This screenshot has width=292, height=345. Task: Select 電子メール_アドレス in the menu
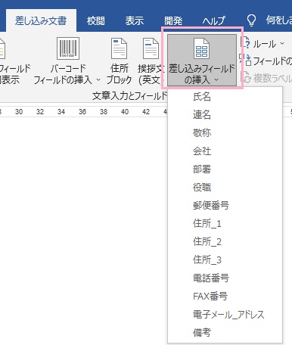click(x=225, y=315)
